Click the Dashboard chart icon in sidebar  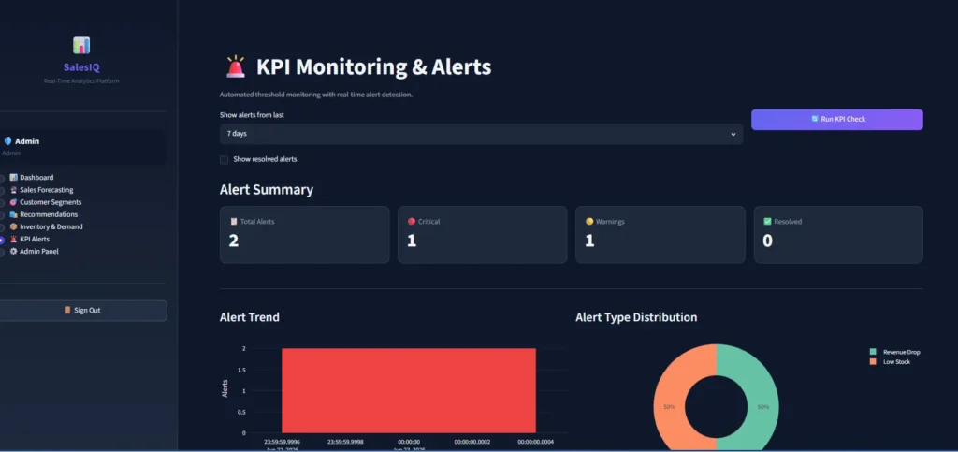[x=13, y=178]
